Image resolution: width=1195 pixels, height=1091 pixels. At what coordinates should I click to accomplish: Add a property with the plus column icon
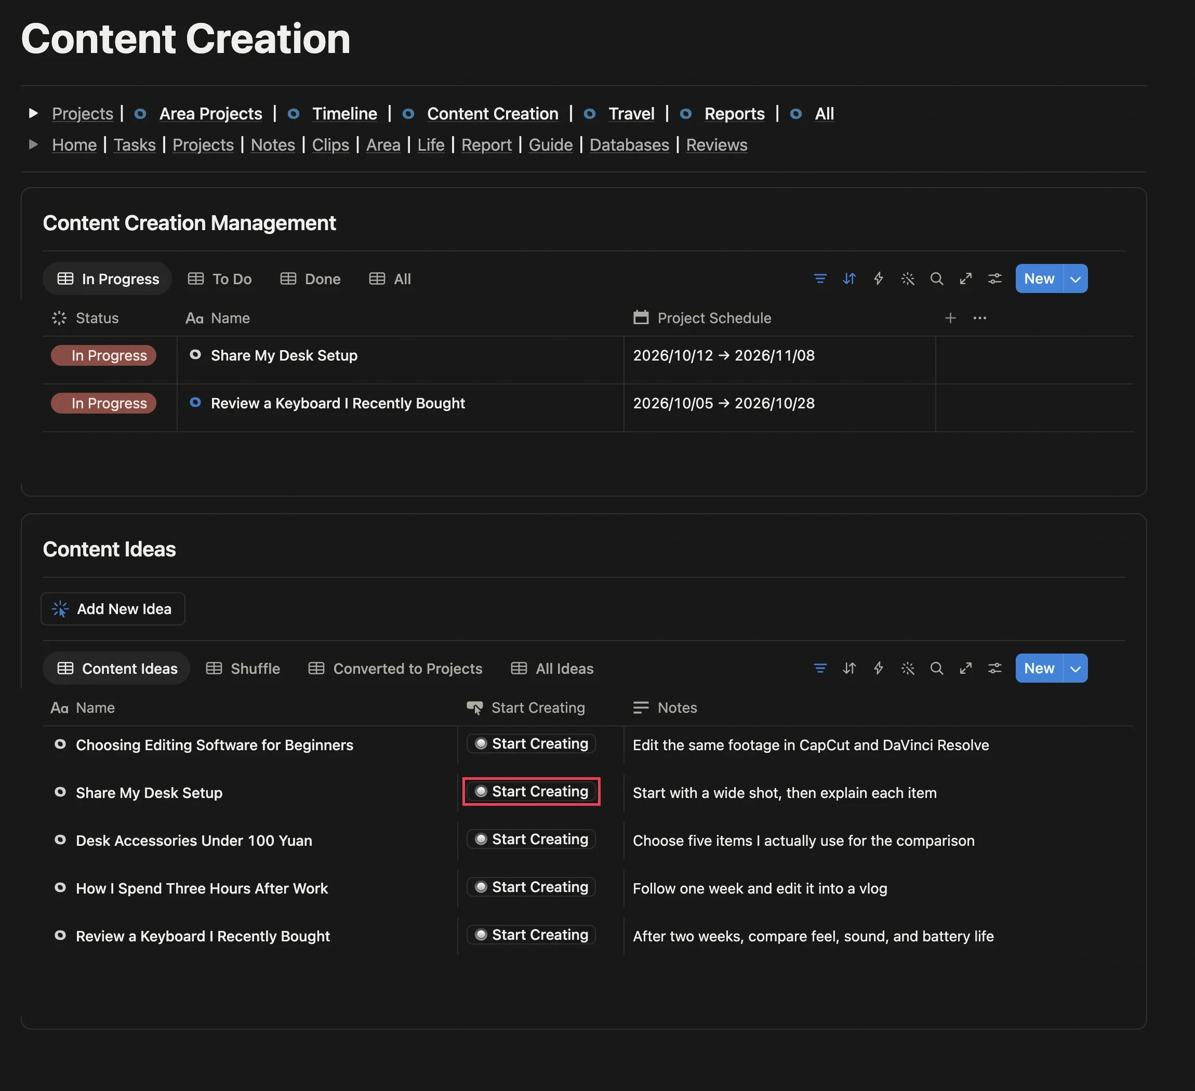(x=950, y=318)
